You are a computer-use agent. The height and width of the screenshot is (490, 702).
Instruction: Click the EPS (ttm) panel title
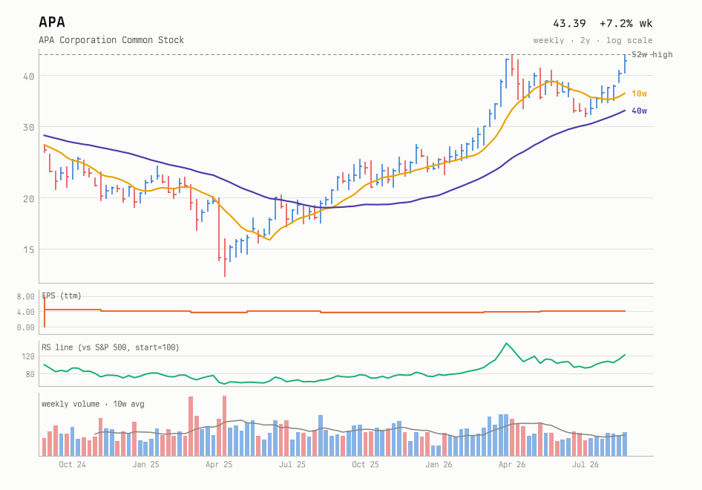62,295
